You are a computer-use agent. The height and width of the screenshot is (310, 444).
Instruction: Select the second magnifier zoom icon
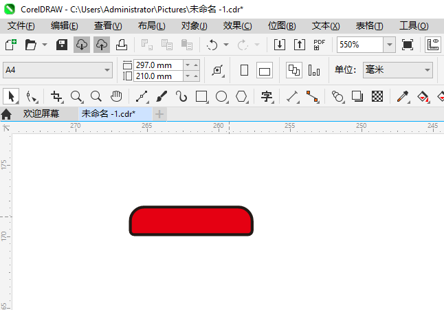(96, 96)
